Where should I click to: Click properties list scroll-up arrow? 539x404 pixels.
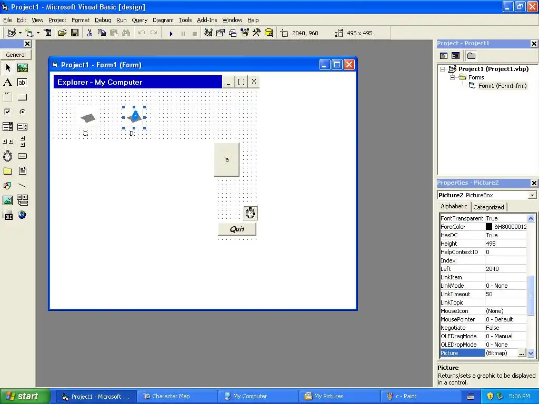click(531, 218)
